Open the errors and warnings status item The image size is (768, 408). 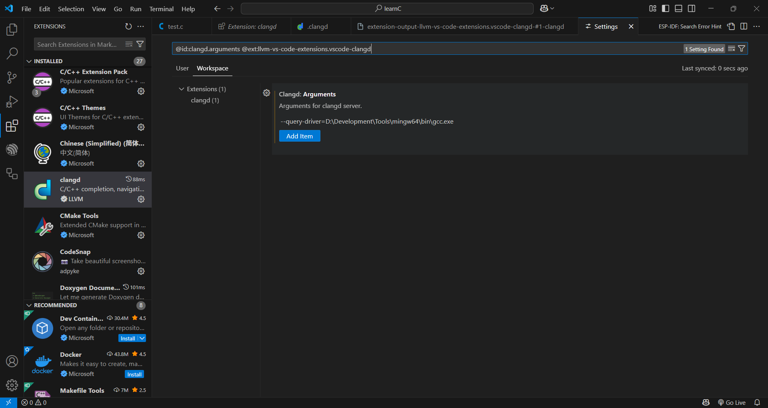[x=34, y=402]
